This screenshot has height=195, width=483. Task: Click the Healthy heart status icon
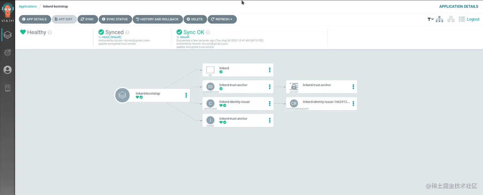pyautogui.click(x=23, y=32)
